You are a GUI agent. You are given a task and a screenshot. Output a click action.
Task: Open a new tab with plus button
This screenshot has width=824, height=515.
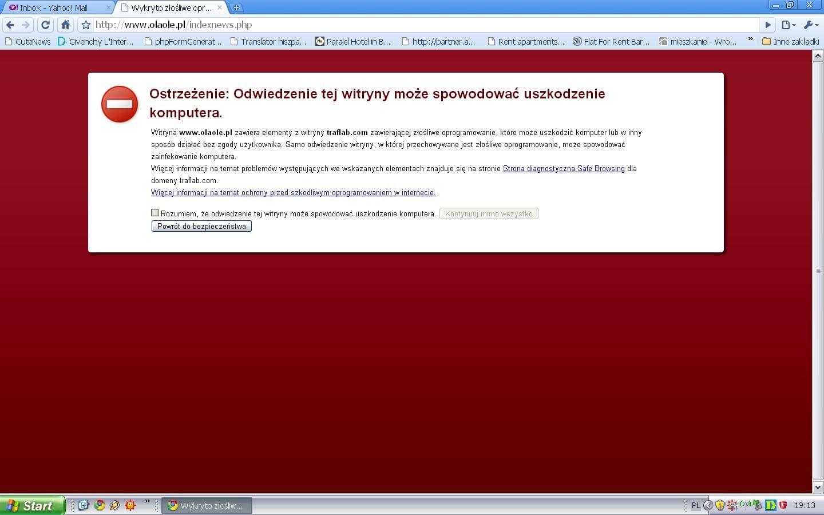tap(236, 7)
